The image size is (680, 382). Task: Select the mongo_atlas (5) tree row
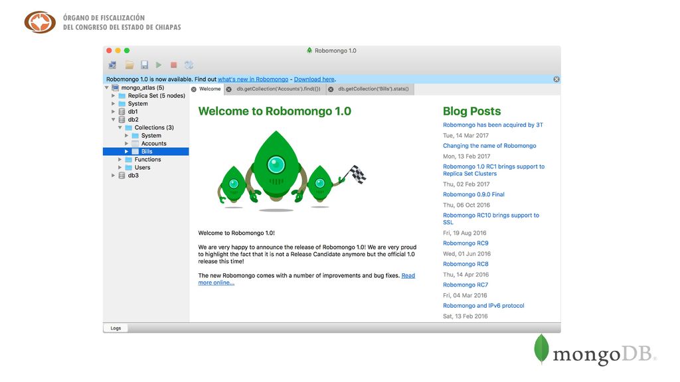[145, 88]
